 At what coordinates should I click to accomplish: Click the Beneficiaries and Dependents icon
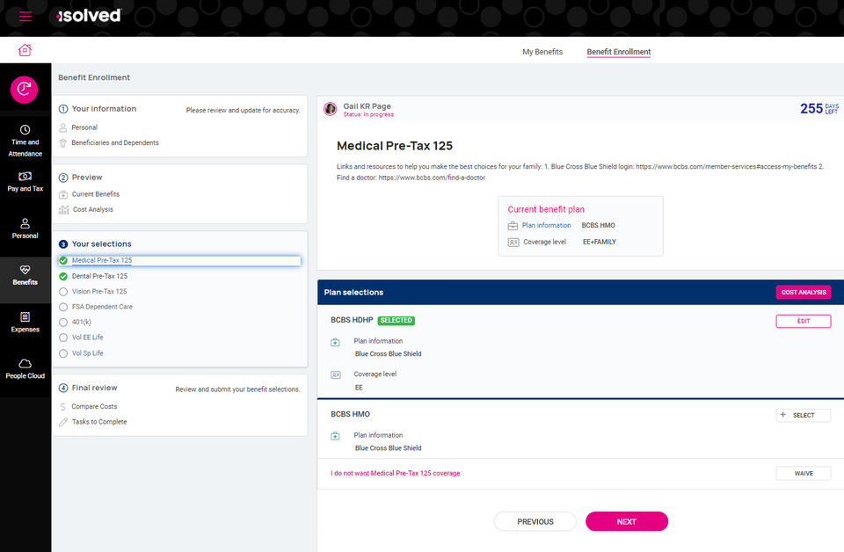pos(63,142)
